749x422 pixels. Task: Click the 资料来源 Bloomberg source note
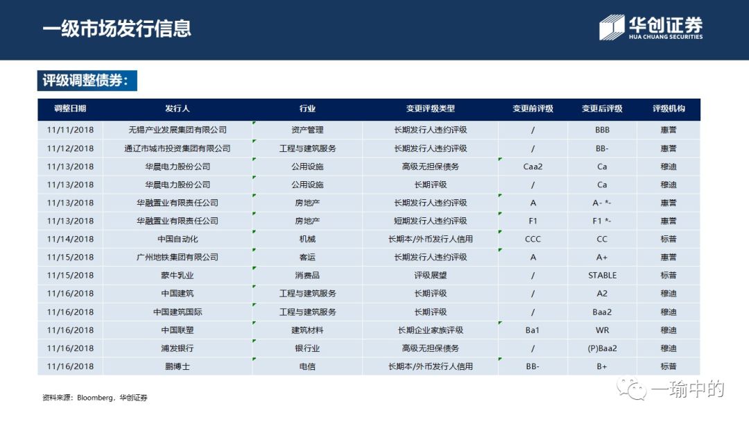(x=95, y=398)
